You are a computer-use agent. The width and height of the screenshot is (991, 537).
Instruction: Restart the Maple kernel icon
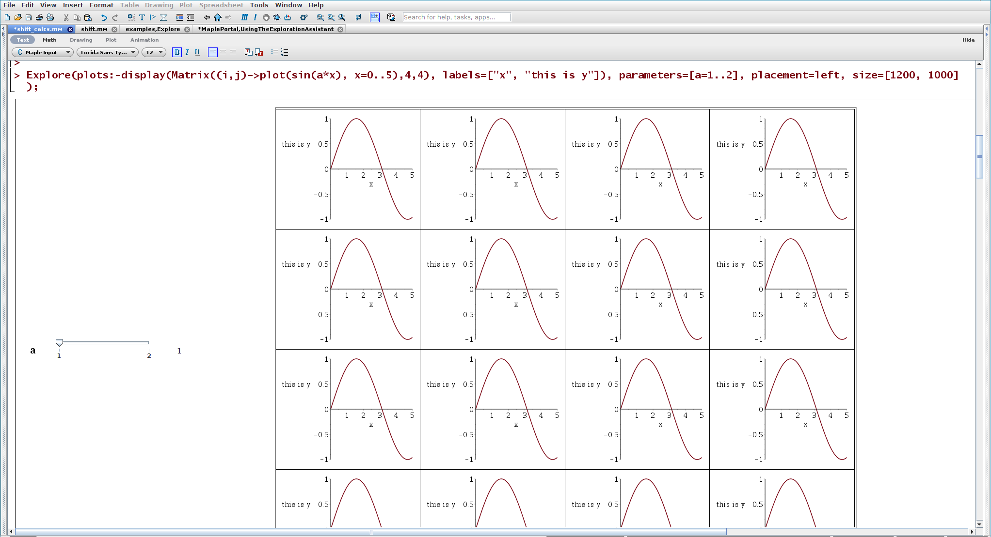288,17
